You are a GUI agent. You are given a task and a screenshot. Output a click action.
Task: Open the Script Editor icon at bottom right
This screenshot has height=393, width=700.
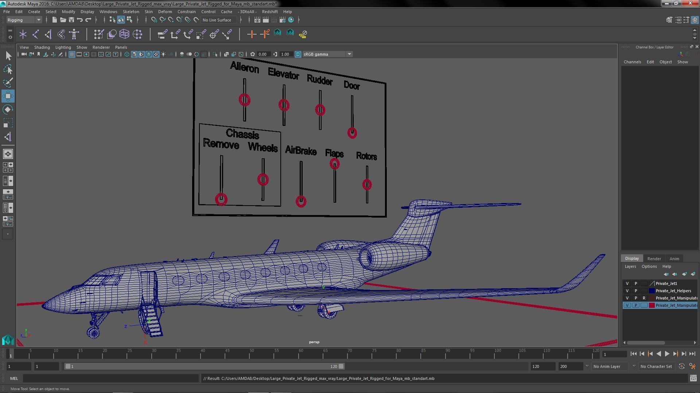[693, 378]
